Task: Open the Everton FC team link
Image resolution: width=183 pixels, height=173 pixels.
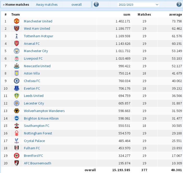Action: coord(32,88)
